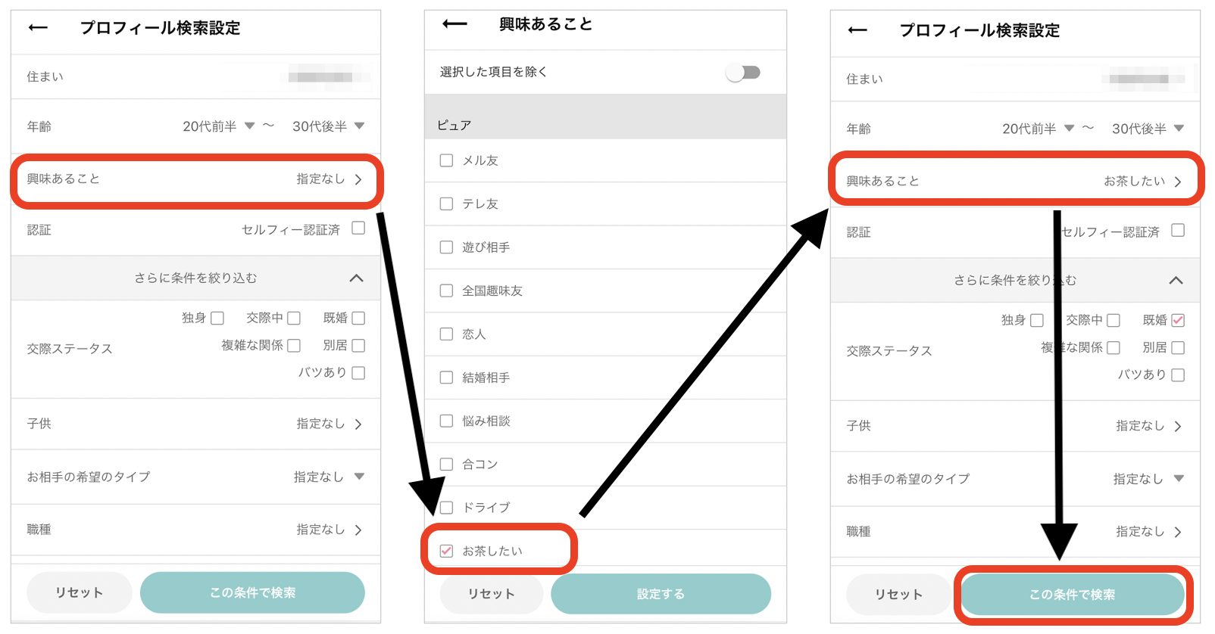Click リセット button beside 設定する

tap(491, 594)
